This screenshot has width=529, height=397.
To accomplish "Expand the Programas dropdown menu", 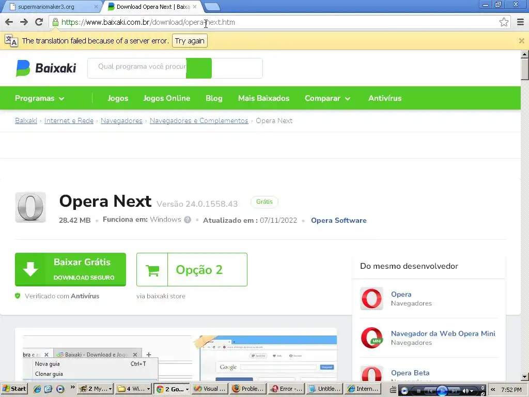I will 39,98.
